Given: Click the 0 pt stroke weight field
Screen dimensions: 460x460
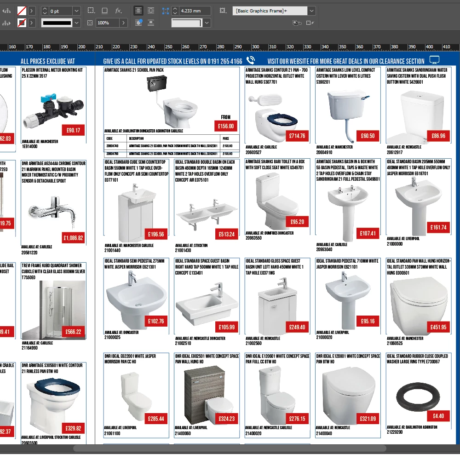Looking at the screenshot, I should tap(60, 11).
